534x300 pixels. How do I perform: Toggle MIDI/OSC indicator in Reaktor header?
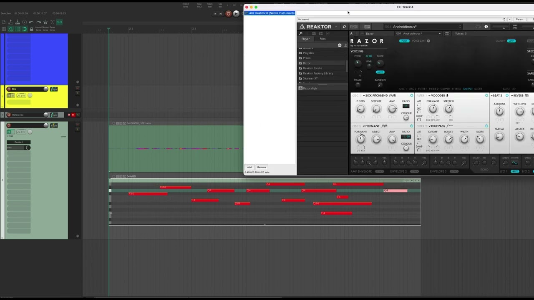(x=515, y=27)
